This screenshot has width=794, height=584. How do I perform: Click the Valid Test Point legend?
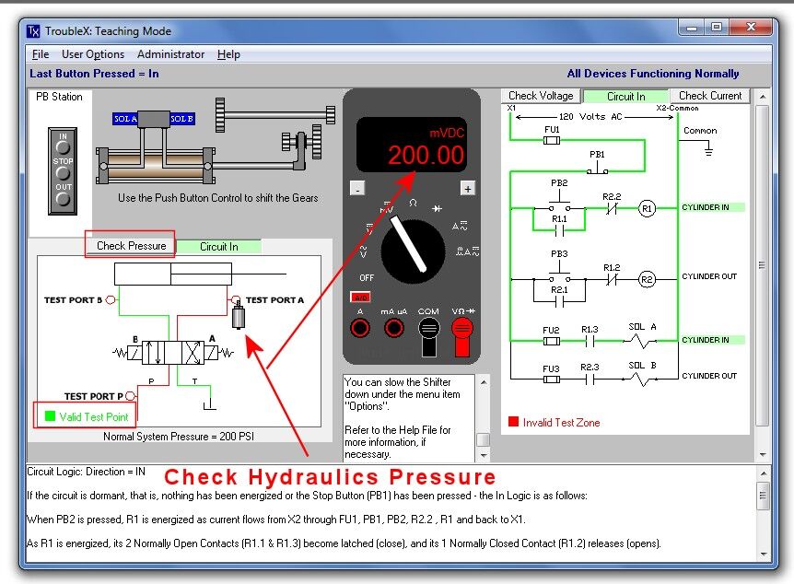pyautogui.click(x=87, y=416)
